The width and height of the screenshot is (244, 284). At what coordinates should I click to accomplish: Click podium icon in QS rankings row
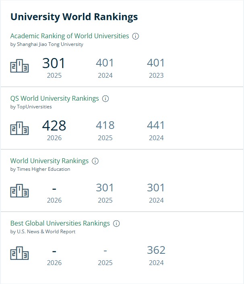(20, 128)
